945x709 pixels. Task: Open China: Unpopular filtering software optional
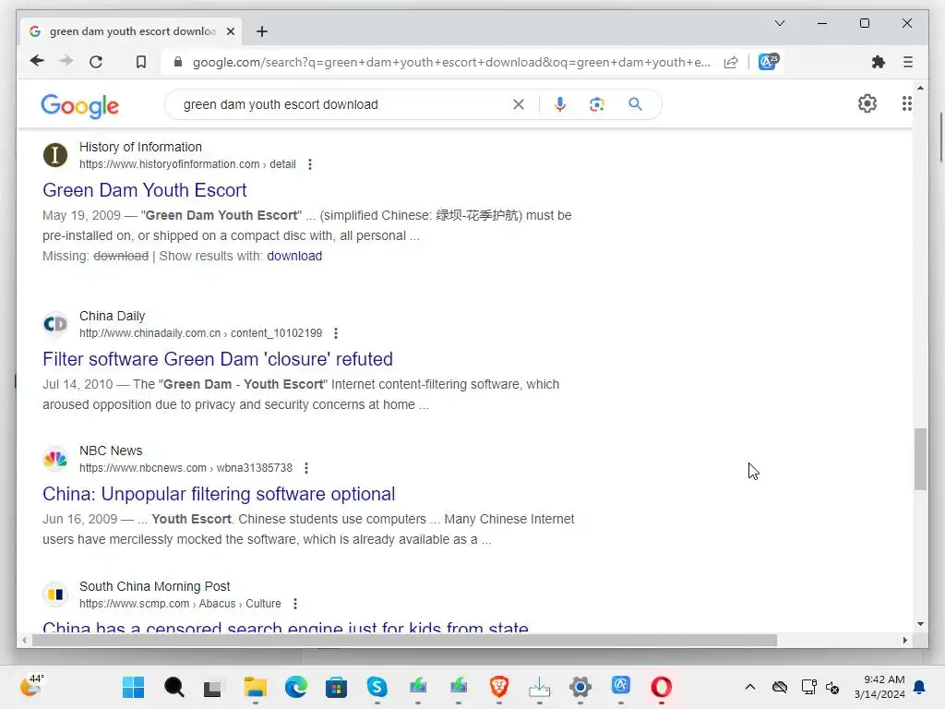(x=219, y=494)
